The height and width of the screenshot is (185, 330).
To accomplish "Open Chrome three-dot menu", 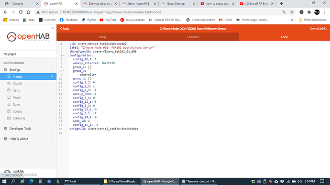I will click(x=325, y=12).
